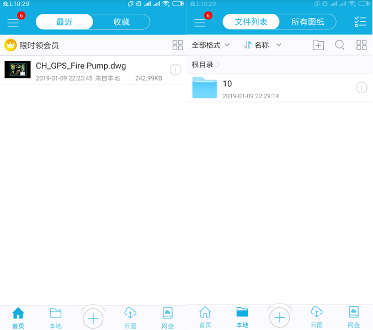The image size is (373, 330).
Task: Show info for folder 10
Action: pyautogui.click(x=361, y=88)
